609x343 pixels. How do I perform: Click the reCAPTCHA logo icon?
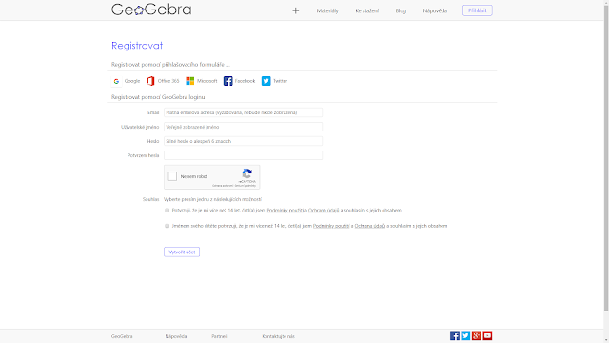(247, 173)
